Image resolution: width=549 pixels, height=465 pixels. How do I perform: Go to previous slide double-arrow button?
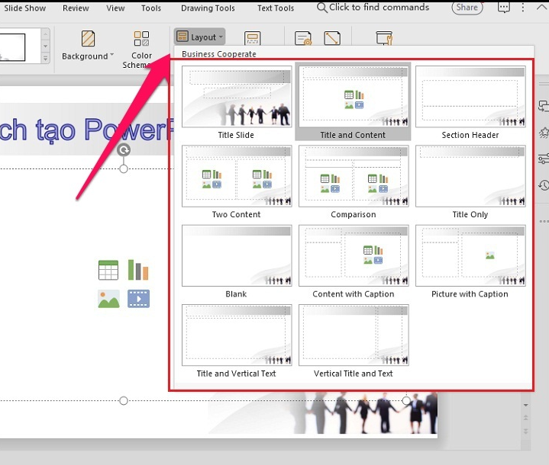pyautogui.click(x=525, y=418)
